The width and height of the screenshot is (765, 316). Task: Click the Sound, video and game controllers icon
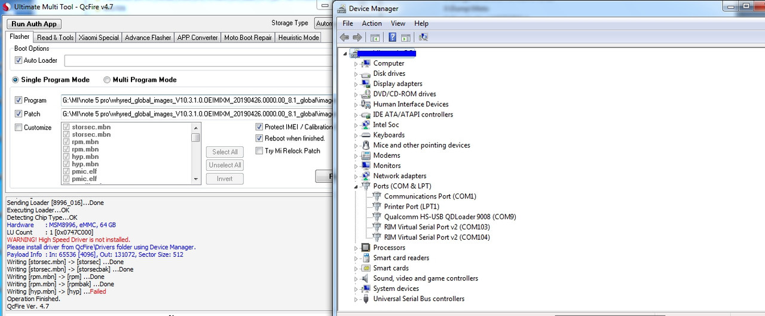[366, 278]
